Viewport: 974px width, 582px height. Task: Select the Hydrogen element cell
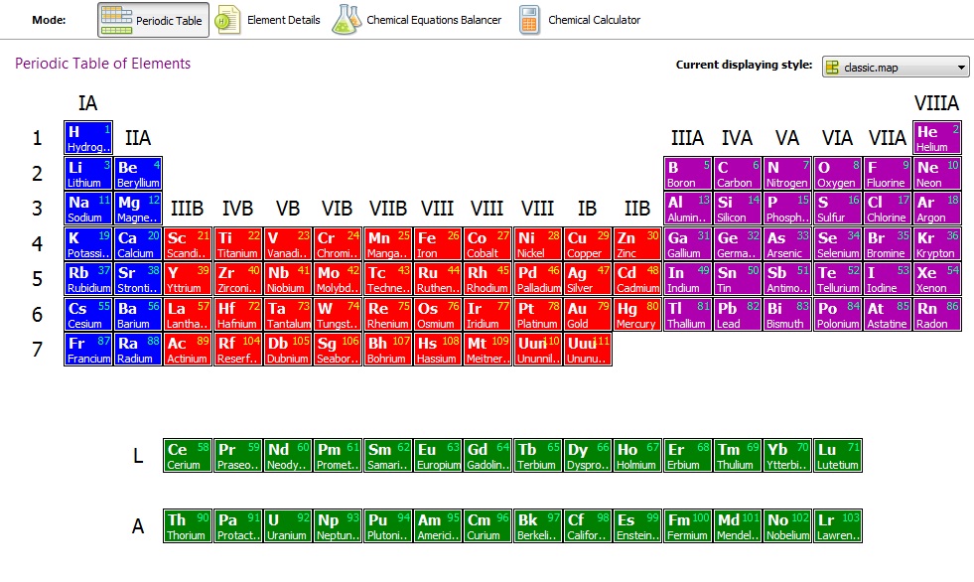88,139
